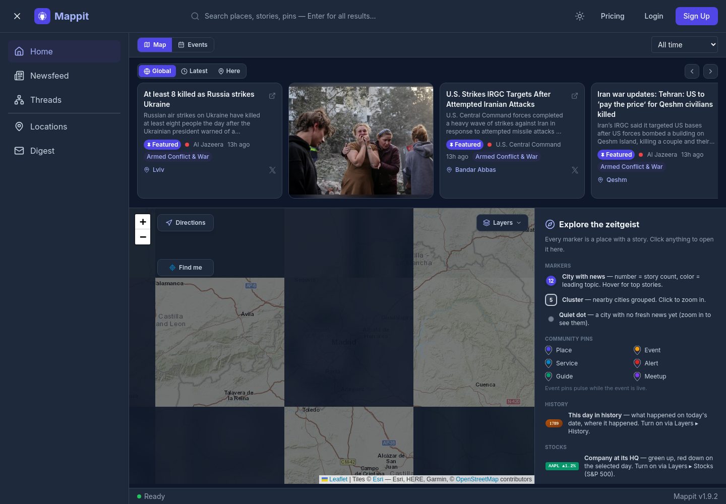
Task: Zoom in on the map
Action: tap(143, 222)
